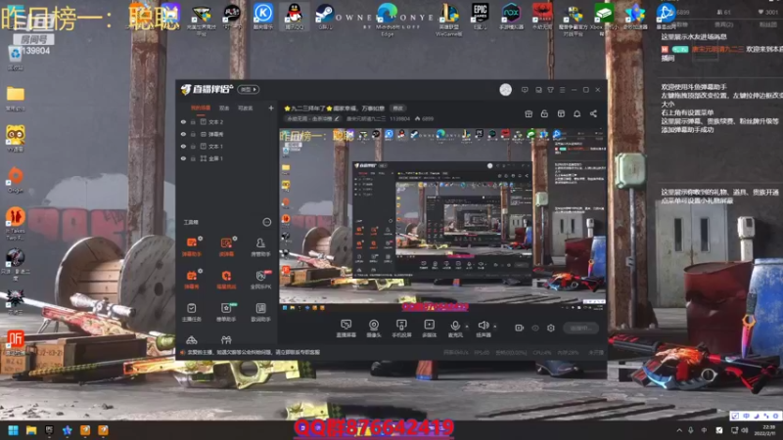Viewport: 783px width, 440px height.
Task: Toggle the lock on 文本 2 source
Action: (193, 121)
